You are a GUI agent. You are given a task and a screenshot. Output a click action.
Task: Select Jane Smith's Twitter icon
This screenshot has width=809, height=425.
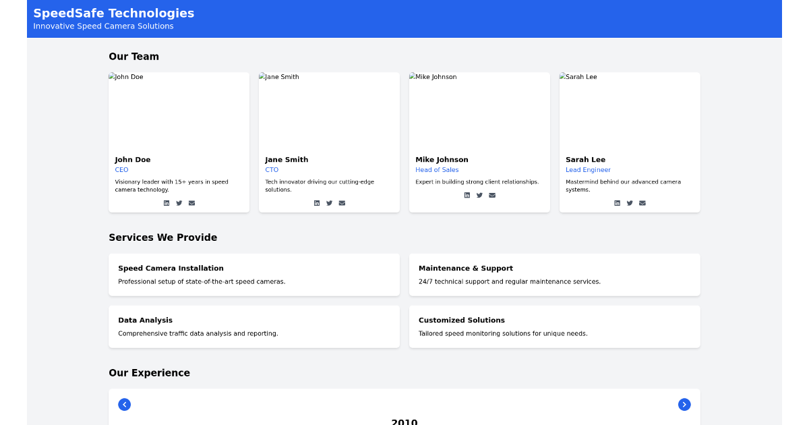pyautogui.click(x=329, y=202)
